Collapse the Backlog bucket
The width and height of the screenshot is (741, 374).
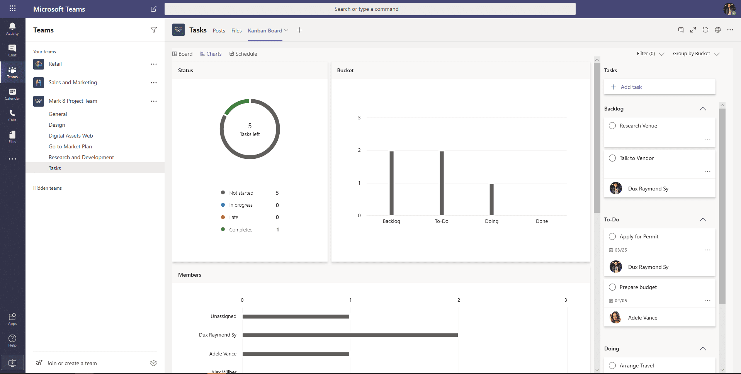(x=703, y=109)
